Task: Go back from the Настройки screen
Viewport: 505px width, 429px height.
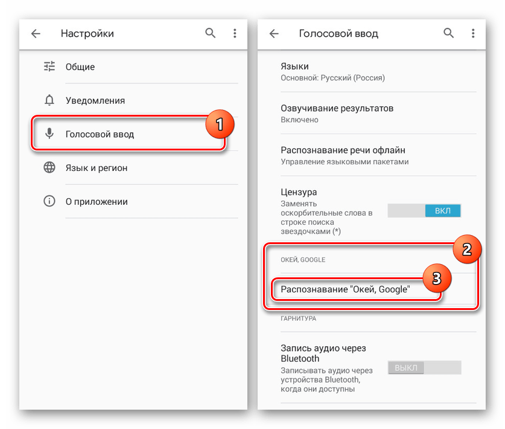Action: [36, 34]
